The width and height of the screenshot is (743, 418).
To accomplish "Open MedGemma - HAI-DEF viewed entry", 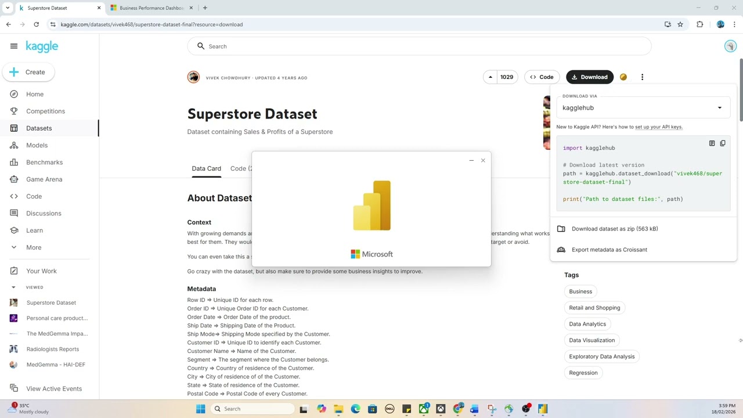I will 56,365.
